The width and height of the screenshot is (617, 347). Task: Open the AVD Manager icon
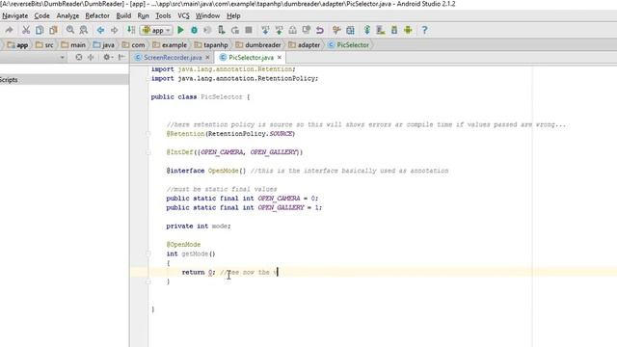point(381,30)
